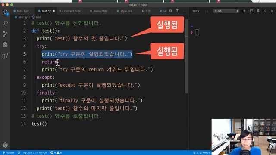Image resolution: width=276 pixels, height=155 pixels.
Task: Click the 'finally:' keyword line
Action: tap(47, 93)
